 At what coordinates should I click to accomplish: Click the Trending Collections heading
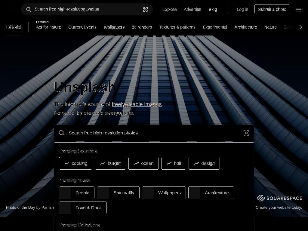(x=79, y=225)
